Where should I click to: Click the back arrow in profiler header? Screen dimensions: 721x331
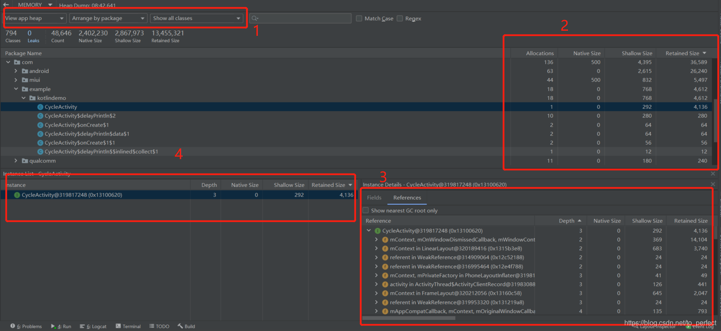tap(6, 5)
